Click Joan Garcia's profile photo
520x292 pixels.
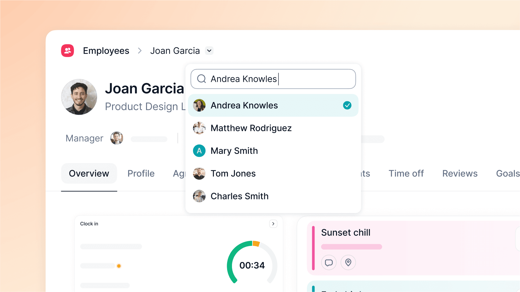(79, 97)
